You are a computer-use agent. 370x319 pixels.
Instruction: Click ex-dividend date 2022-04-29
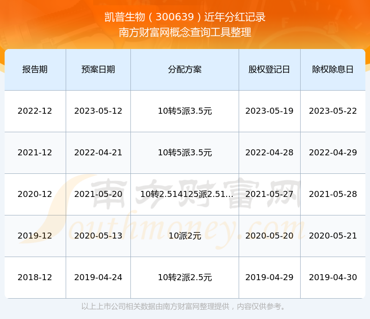333,153
